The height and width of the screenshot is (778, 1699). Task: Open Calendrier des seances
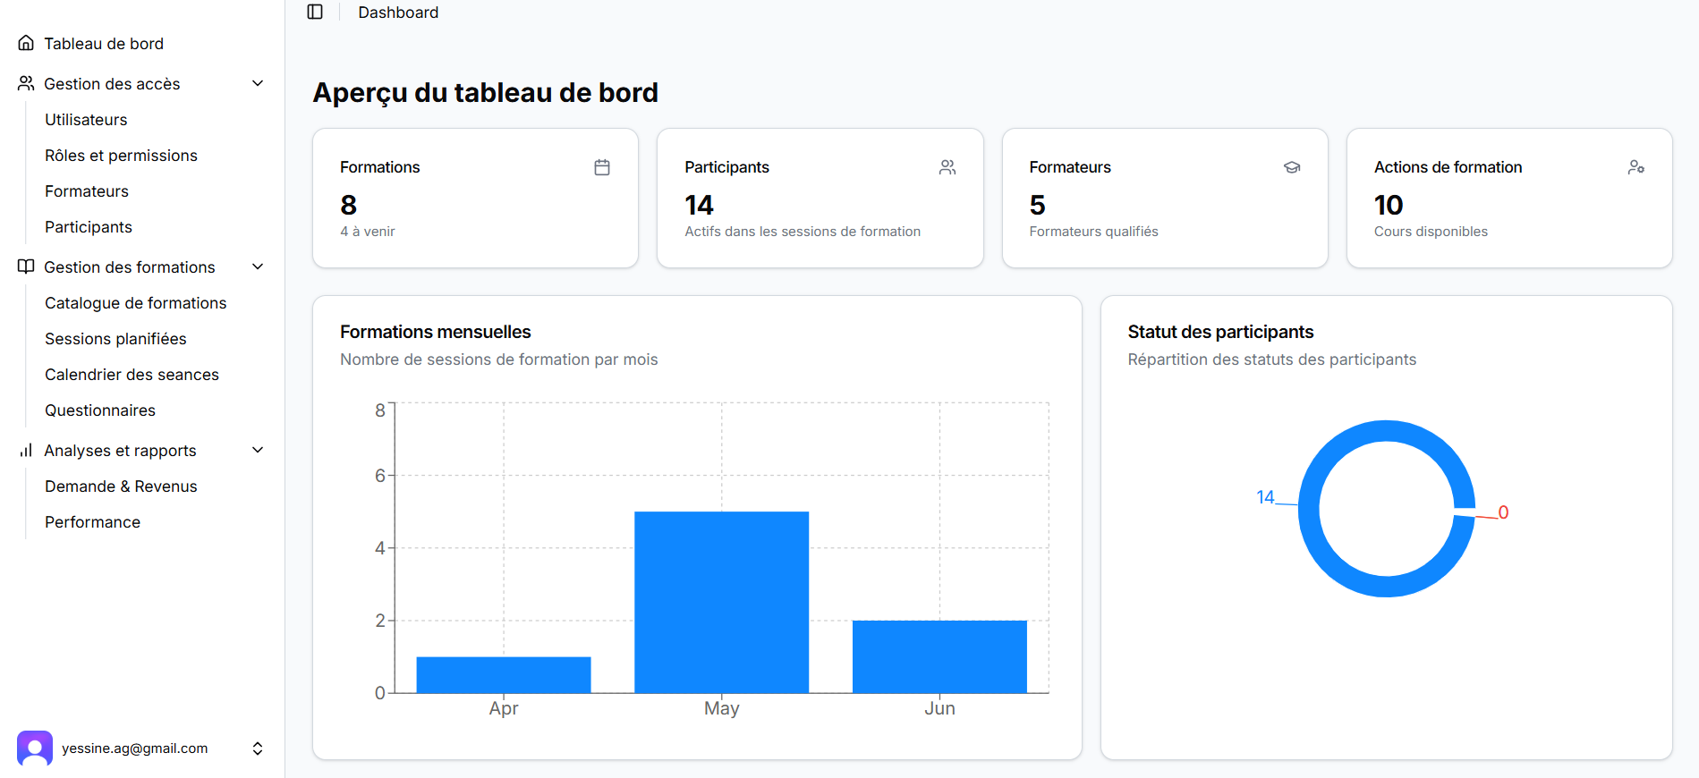pyautogui.click(x=132, y=375)
